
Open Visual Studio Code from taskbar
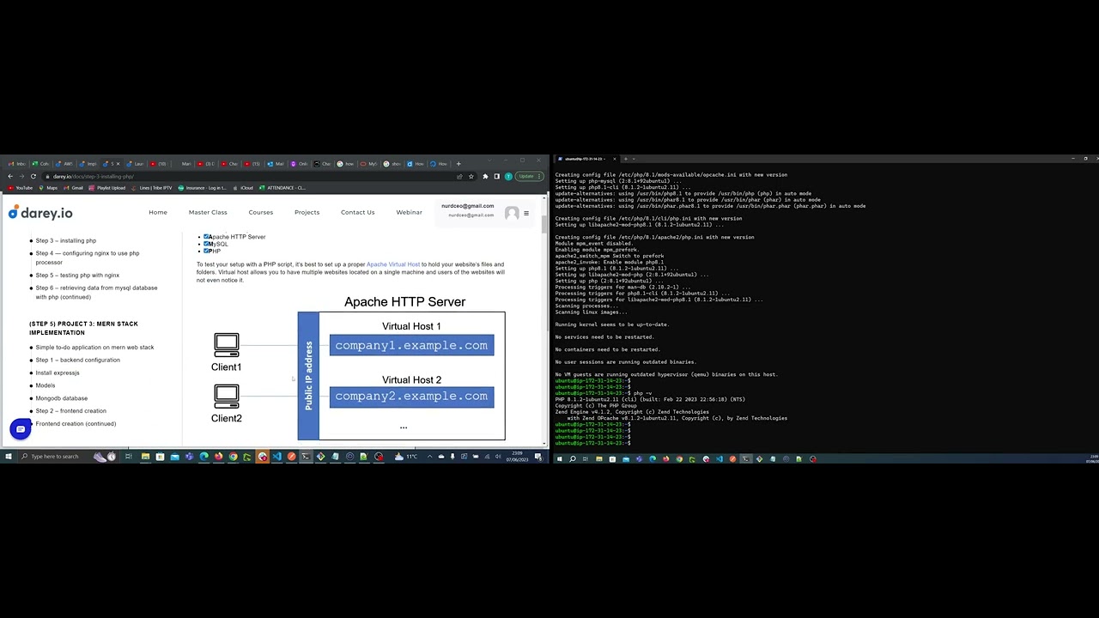[x=276, y=456]
